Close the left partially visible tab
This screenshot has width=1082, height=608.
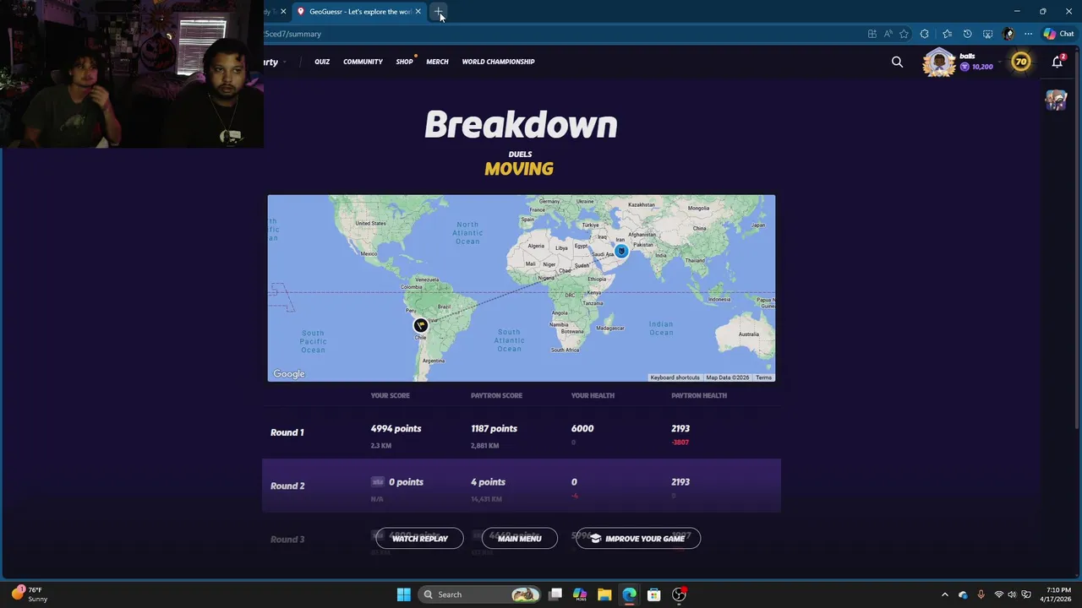[283, 12]
